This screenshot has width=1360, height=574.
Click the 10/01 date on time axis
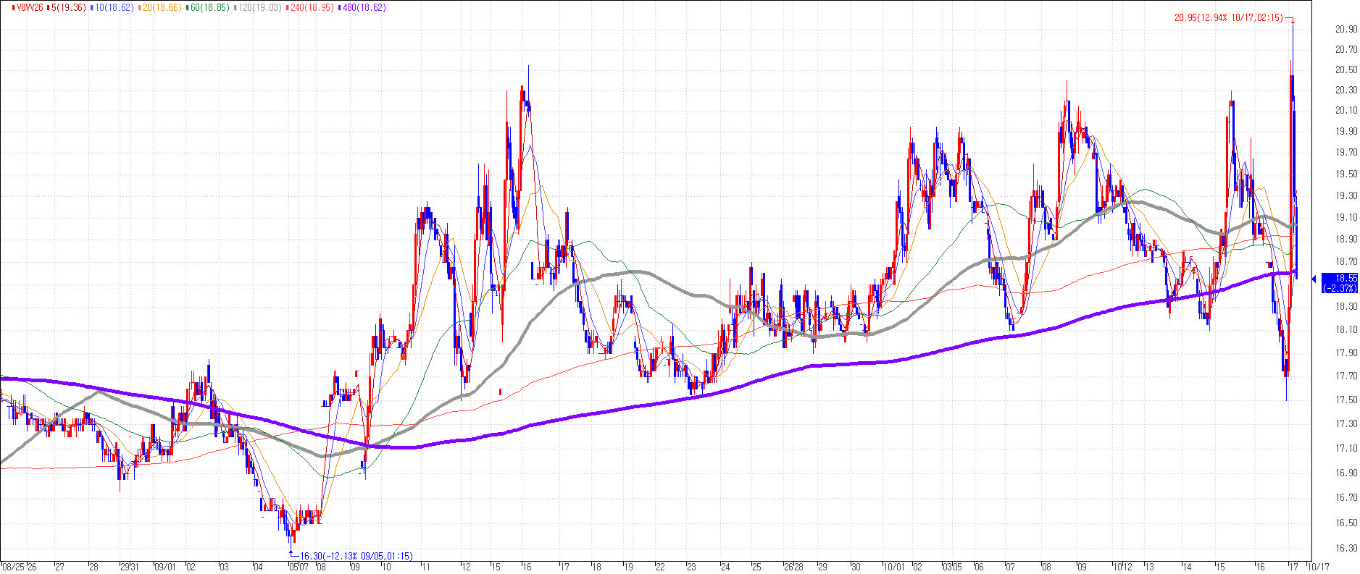[893, 567]
